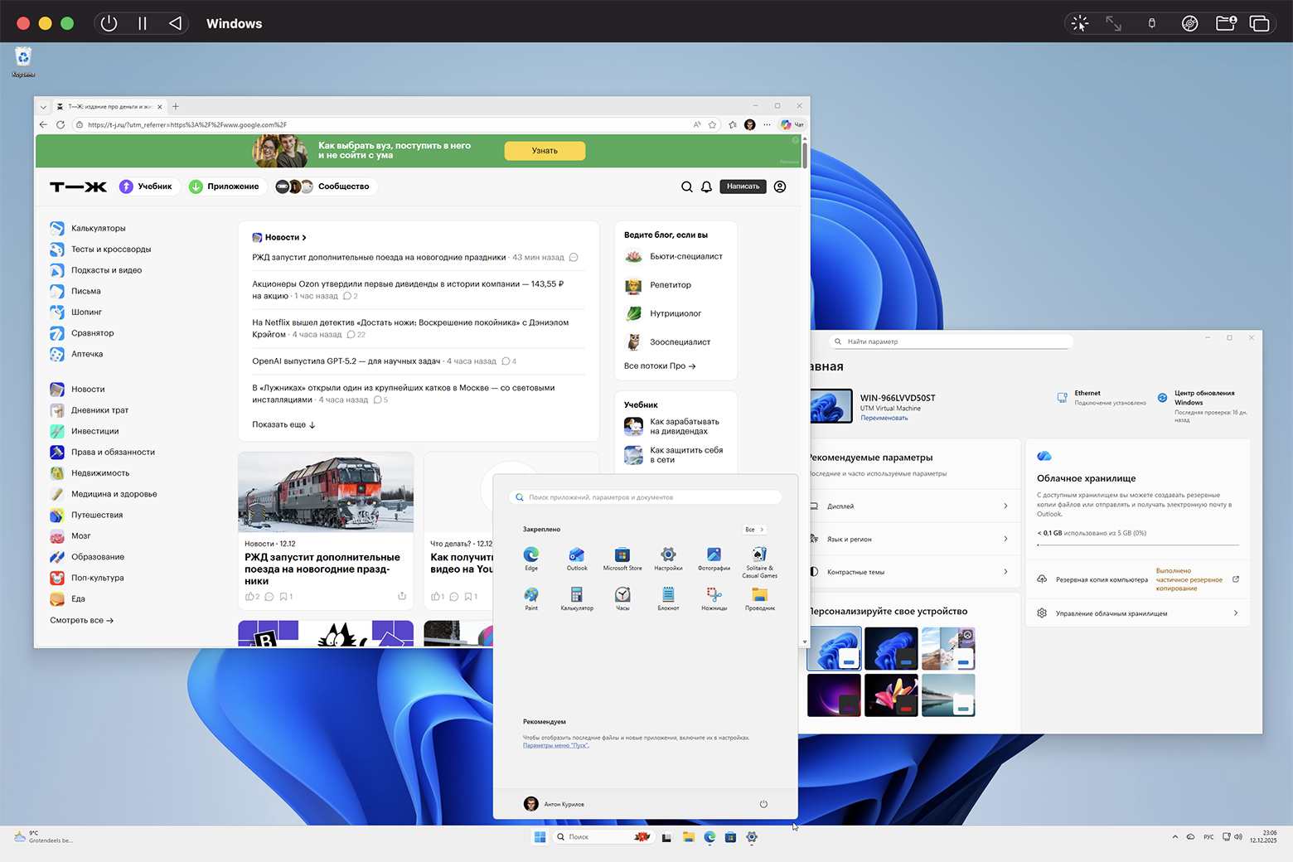This screenshot has height=862, width=1293.
Task: Expand news list with Показать еще
Action: [283, 424]
